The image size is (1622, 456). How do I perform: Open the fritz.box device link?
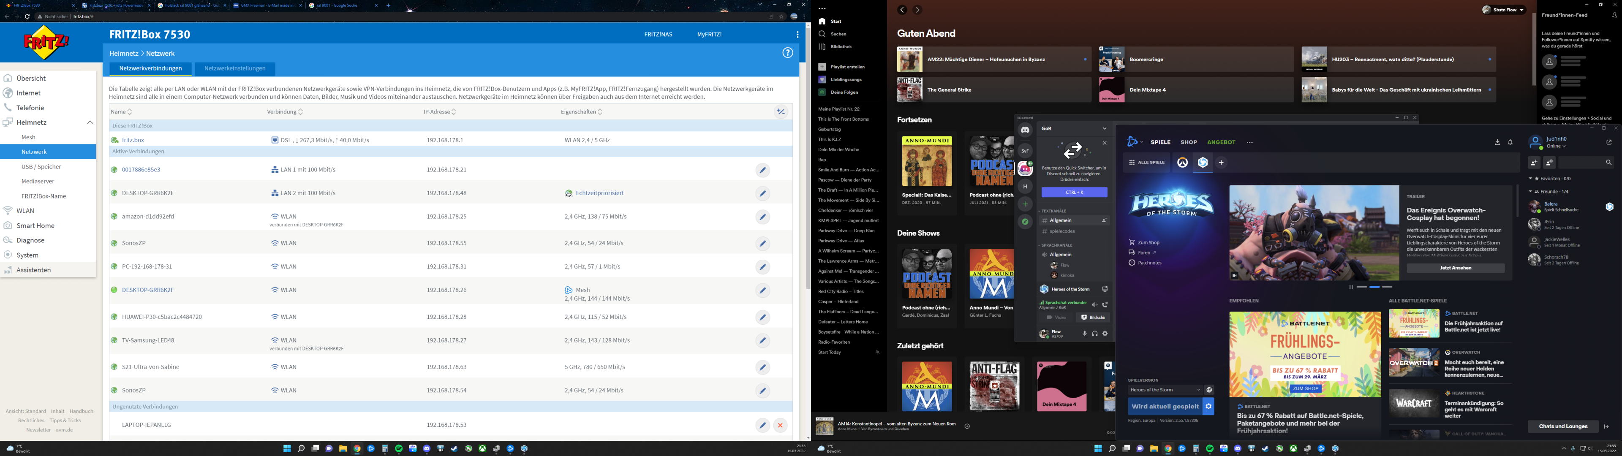point(133,141)
